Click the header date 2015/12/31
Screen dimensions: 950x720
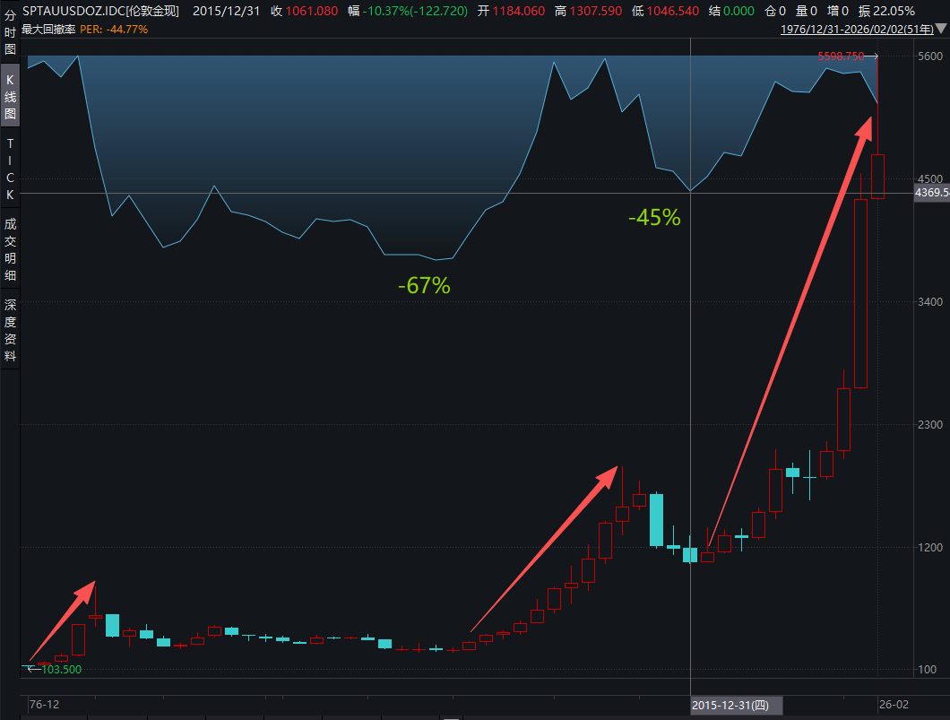[x=226, y=11]
